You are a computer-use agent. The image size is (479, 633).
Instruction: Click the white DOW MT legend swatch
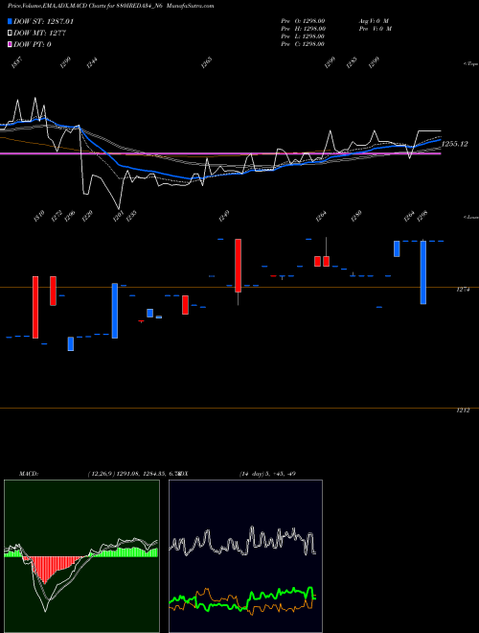[x=10, y=33]
